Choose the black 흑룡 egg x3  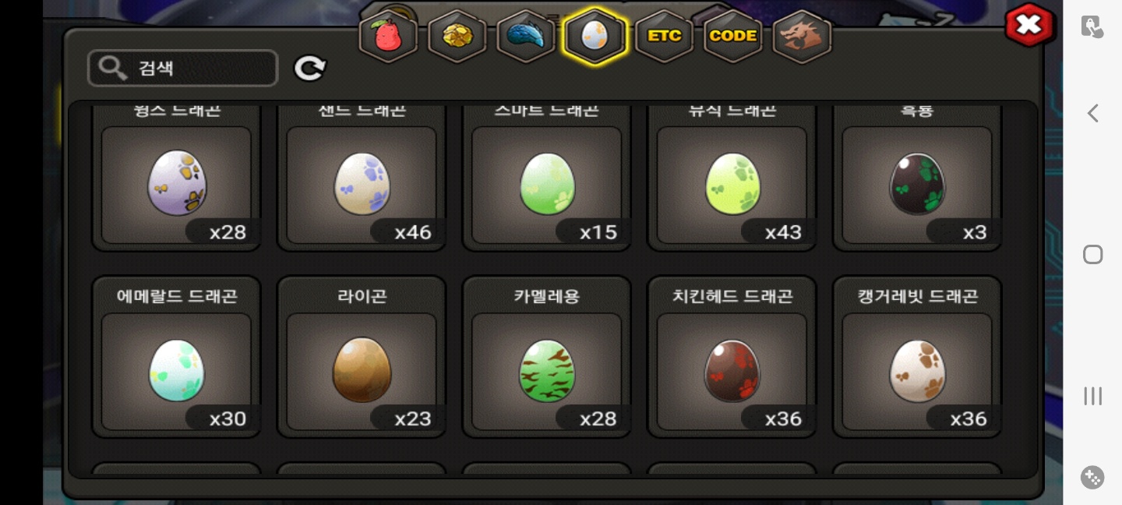(917, 178)
